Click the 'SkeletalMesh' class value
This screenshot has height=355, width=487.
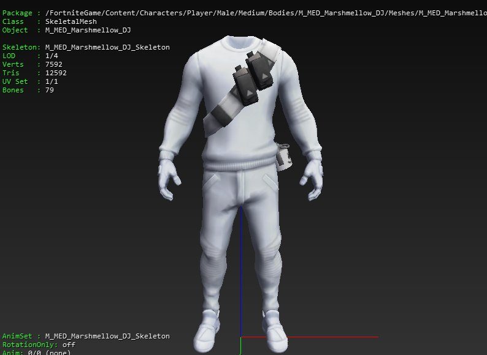(71, 21)
